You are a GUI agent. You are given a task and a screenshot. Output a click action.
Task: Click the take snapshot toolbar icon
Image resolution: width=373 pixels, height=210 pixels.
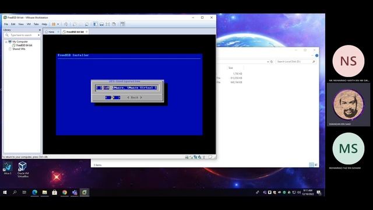(75, 24)
